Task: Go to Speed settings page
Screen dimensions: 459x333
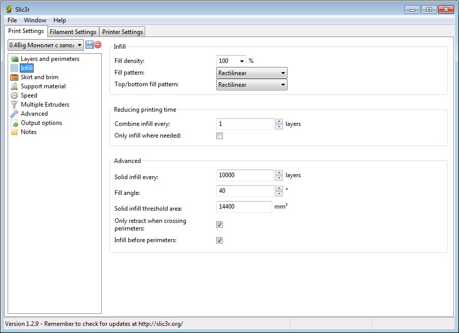Action: coord(28,95)
